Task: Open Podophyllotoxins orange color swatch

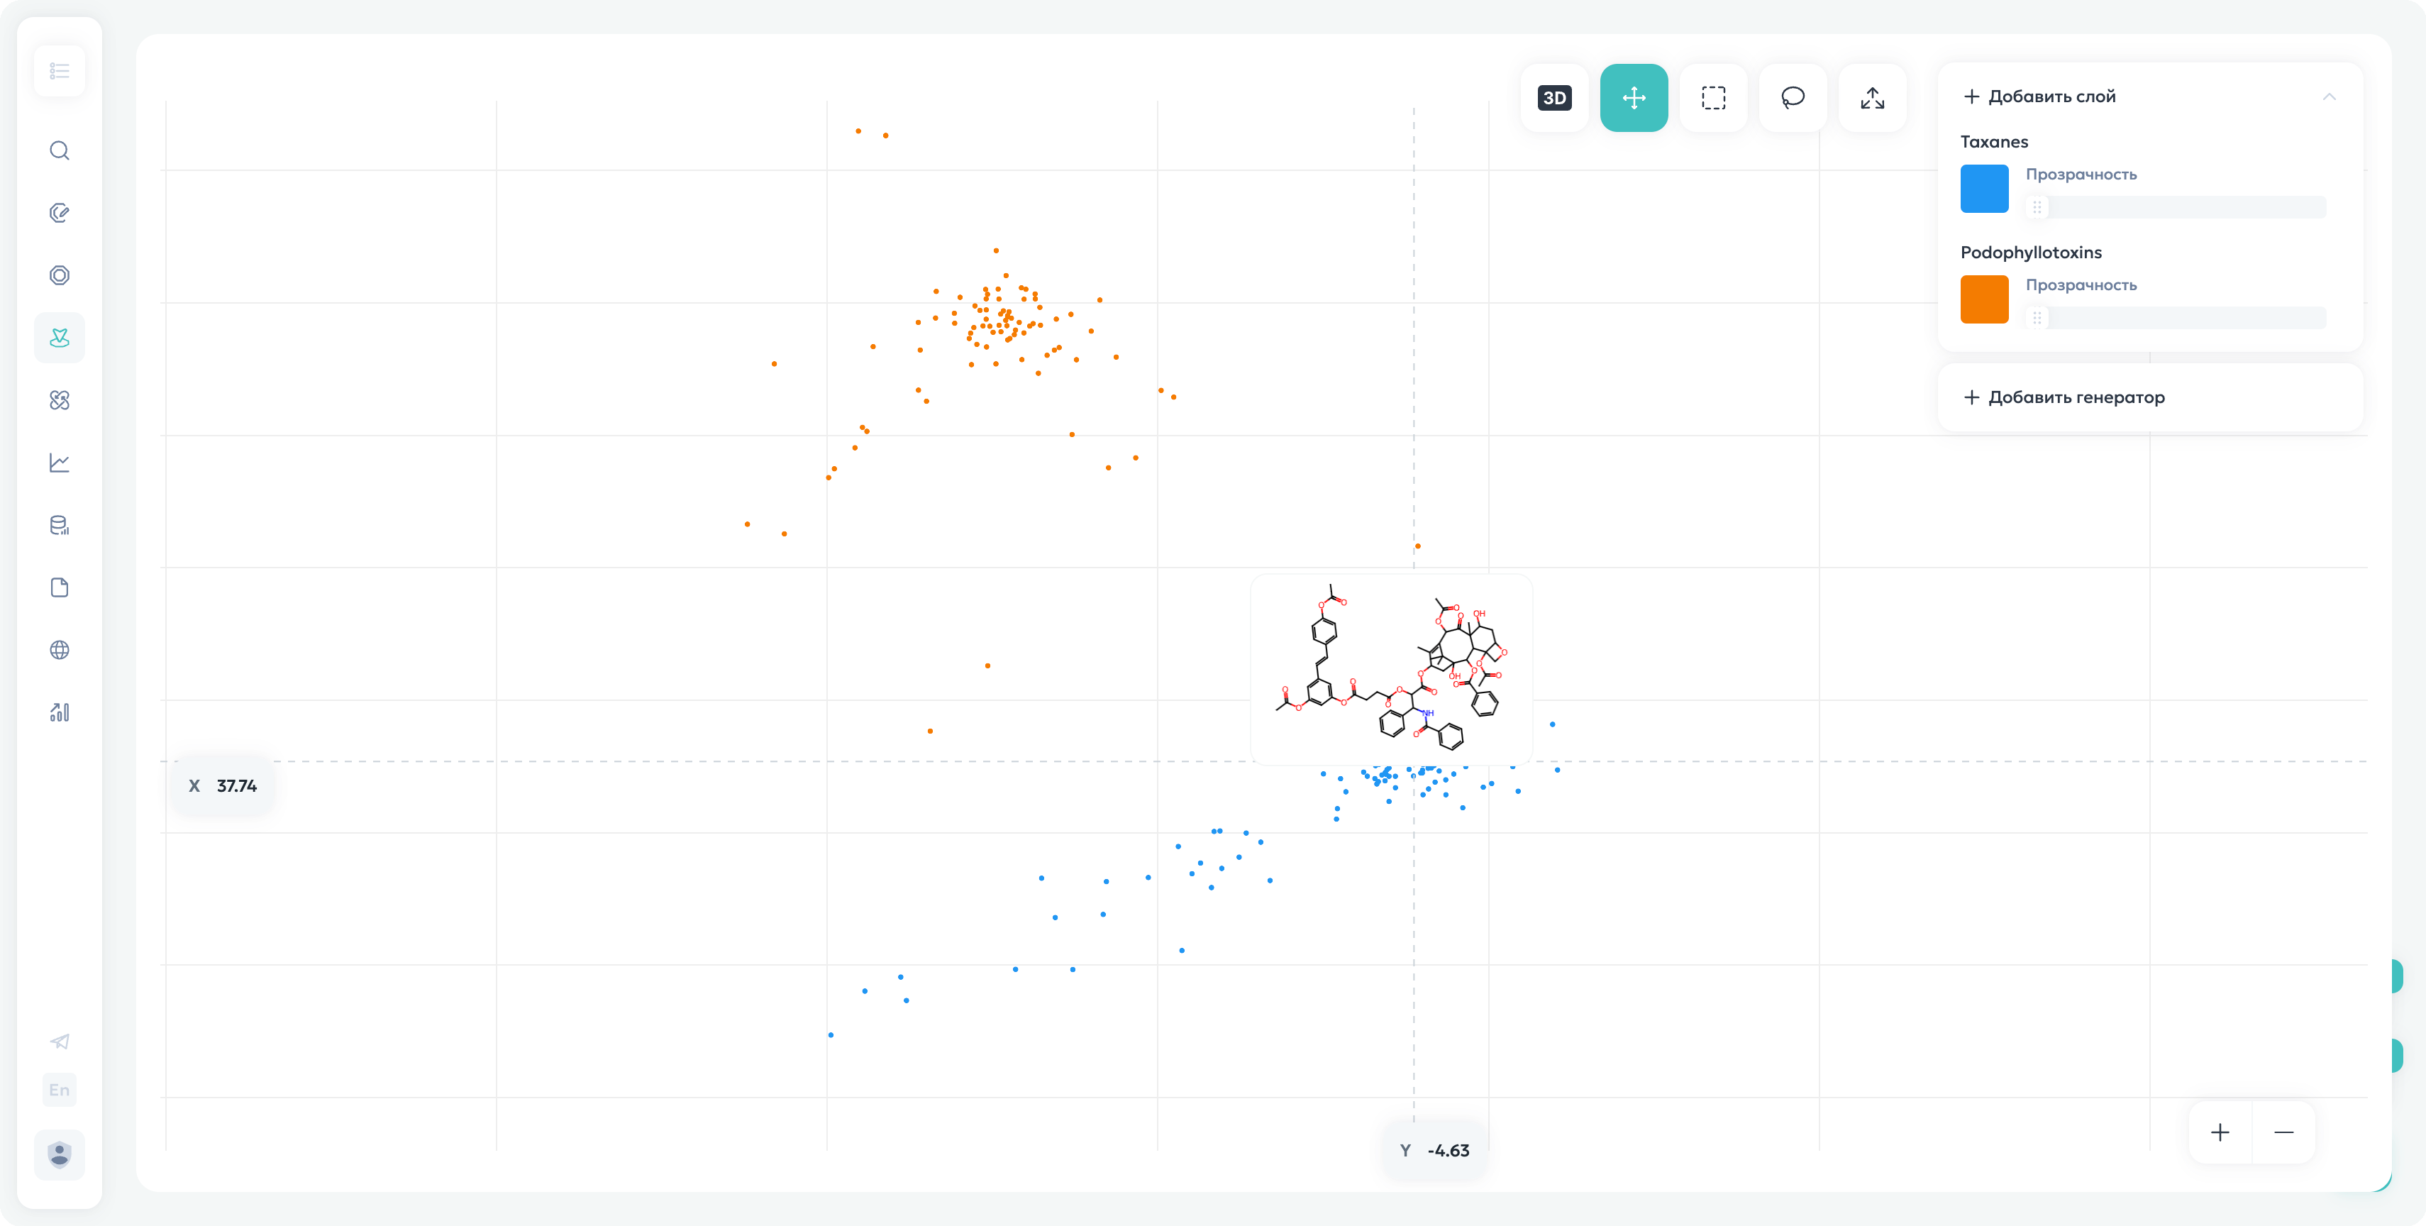Action: (x=1983, y=299)
